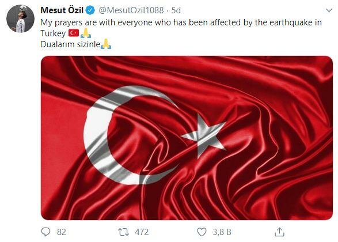This screenshot has height=242, width=338.
Task: Click the praying hands emoji after Turkey
Action: (x=86, y=33)
